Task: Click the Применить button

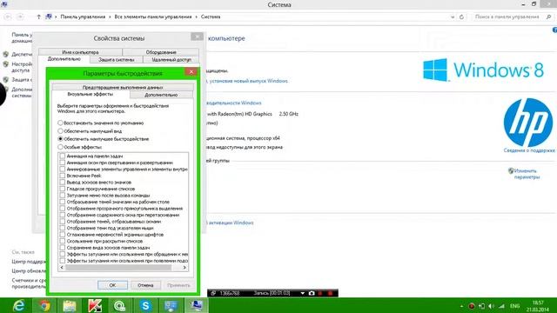Action: (x=178, y=285)
